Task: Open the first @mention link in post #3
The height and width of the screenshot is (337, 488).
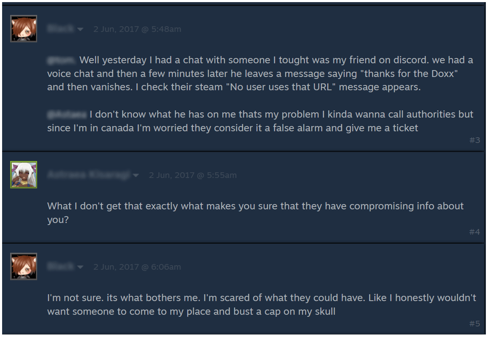Action: pos(60,60)
